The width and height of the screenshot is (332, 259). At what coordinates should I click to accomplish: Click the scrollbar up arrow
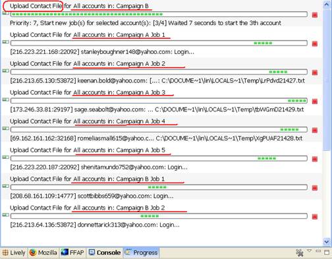coord(327,5)
